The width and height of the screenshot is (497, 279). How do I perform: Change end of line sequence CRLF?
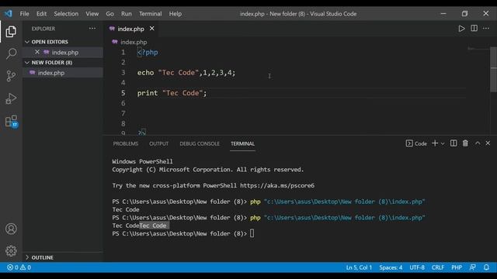[x=438, y=267]
